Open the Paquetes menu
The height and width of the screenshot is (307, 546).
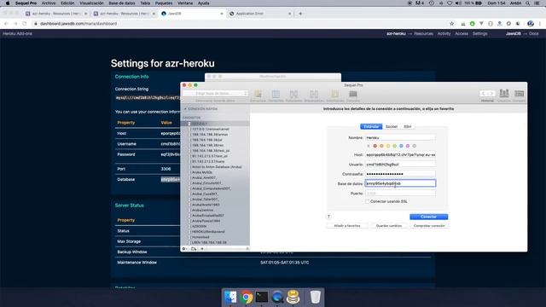click(164, 3)
